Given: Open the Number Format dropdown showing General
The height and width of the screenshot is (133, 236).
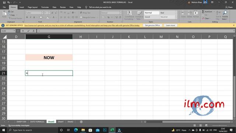Looking at the screenshot, I should pos(121,13).
